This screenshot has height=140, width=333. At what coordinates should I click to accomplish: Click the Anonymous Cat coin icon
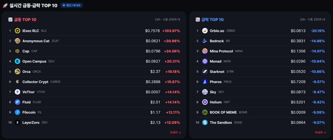pyautogui.click(x=17, y=41)
